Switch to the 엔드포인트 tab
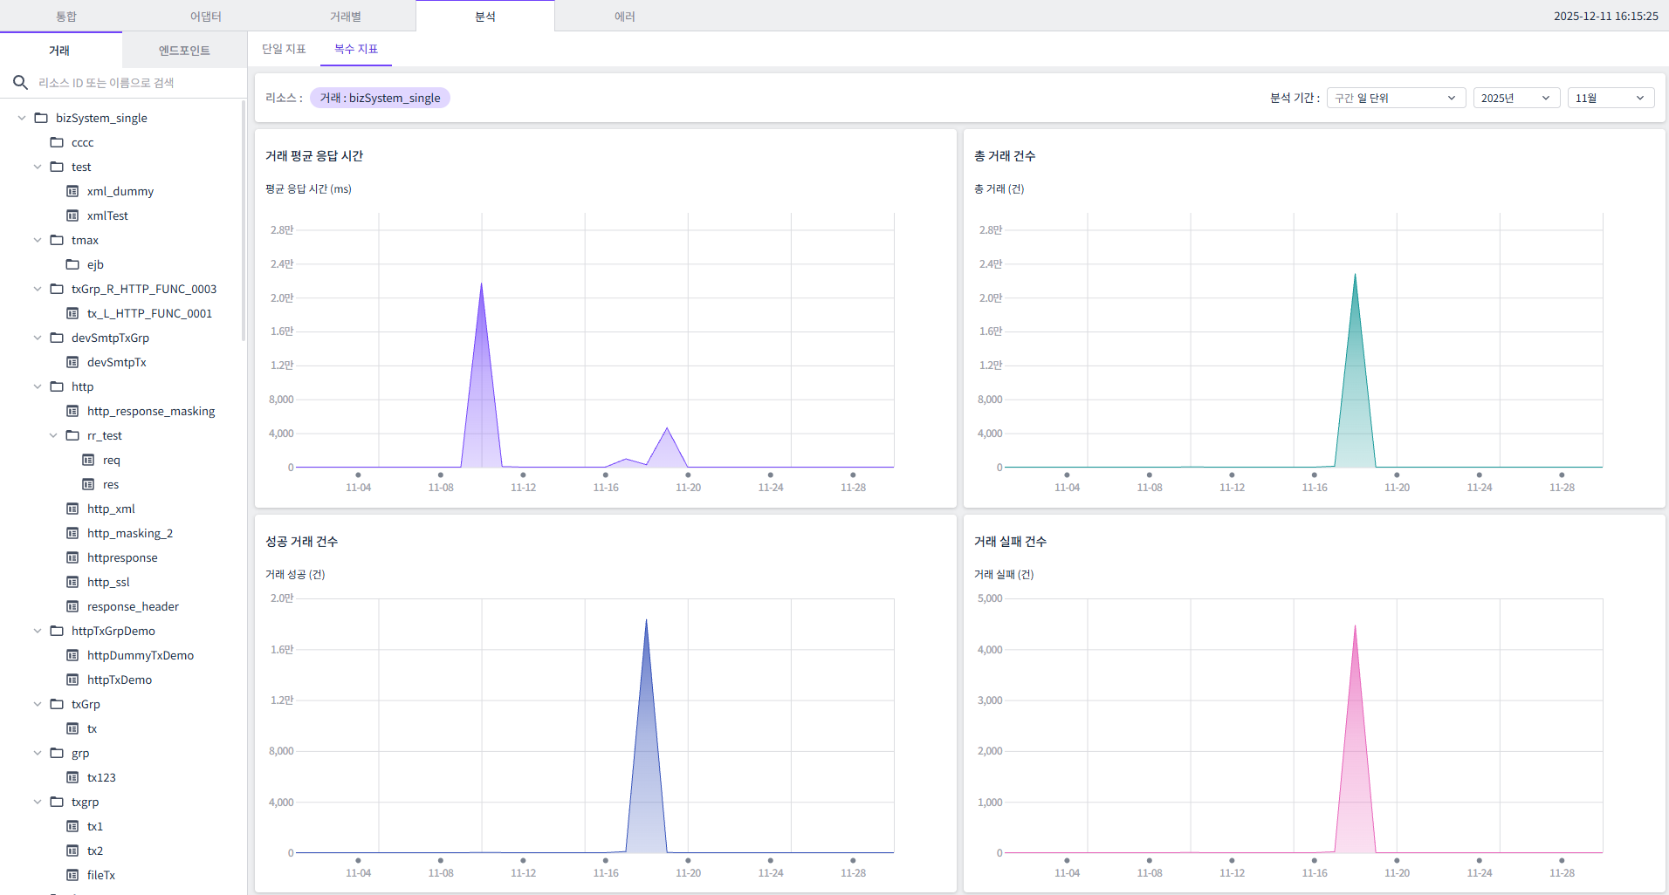The image size is (1669, 895). click(183, 50)
